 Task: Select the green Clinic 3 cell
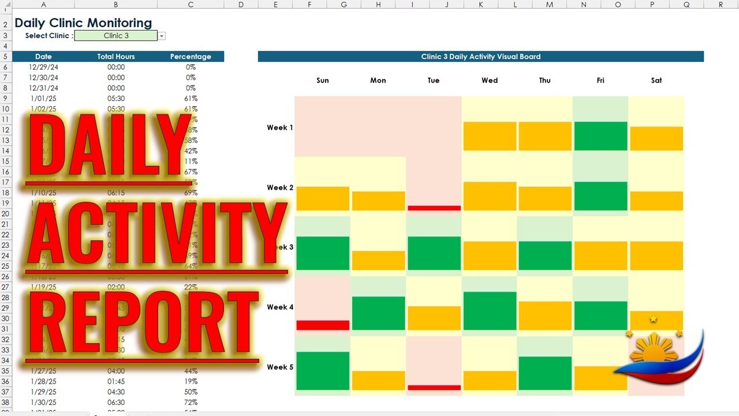116,36
